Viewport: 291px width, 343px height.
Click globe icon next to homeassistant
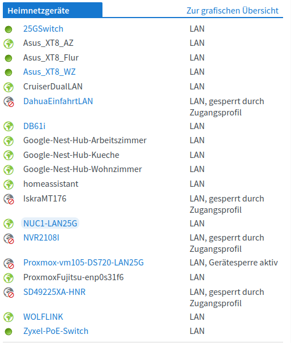(x=8, y=185)
